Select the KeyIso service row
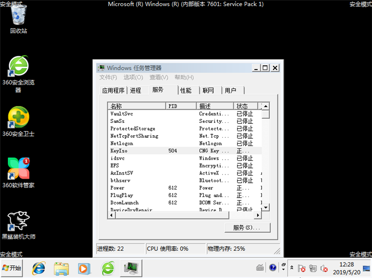The width and height of the screenshot is (372, 278). coord(185,151)
